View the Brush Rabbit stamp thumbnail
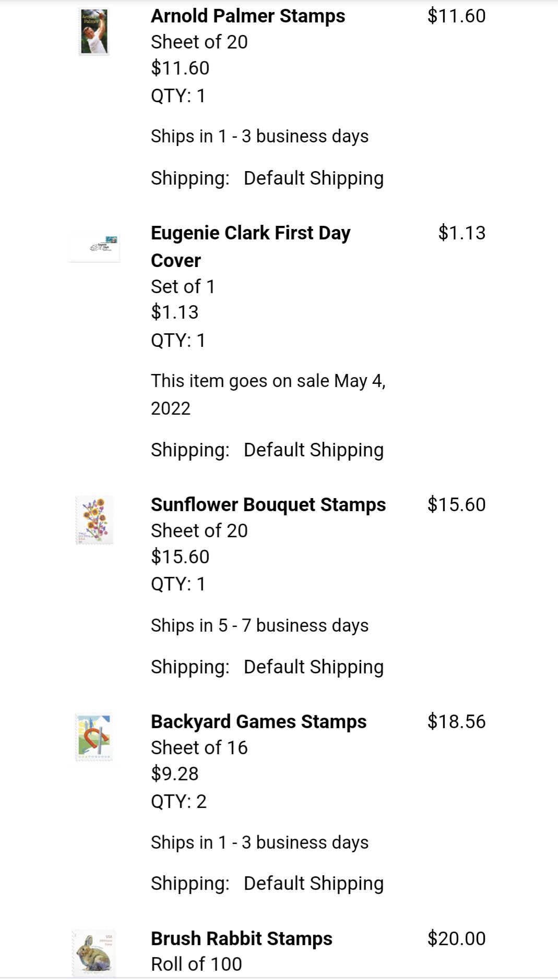 94,952
